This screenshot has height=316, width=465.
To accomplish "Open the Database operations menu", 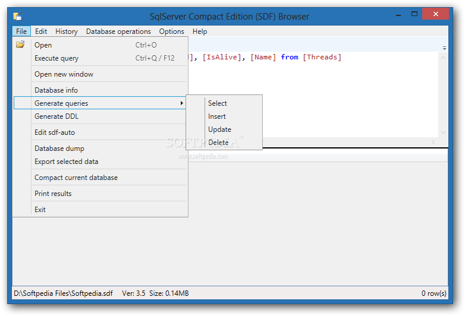I will pos(118,31).
